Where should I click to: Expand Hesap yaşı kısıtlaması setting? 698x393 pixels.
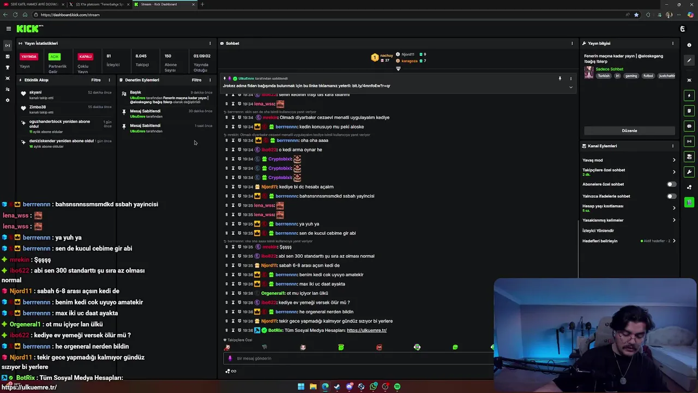pyautogui.click(x=674, y=208)
